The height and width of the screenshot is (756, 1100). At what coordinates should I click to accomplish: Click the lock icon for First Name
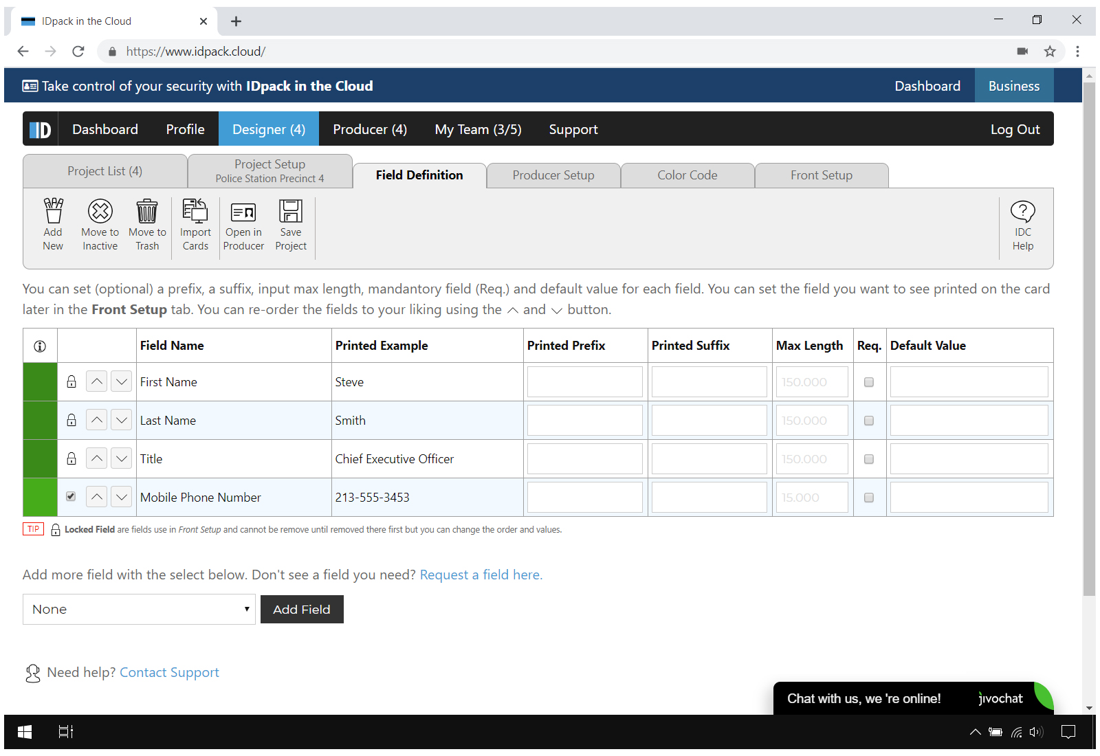71,381
